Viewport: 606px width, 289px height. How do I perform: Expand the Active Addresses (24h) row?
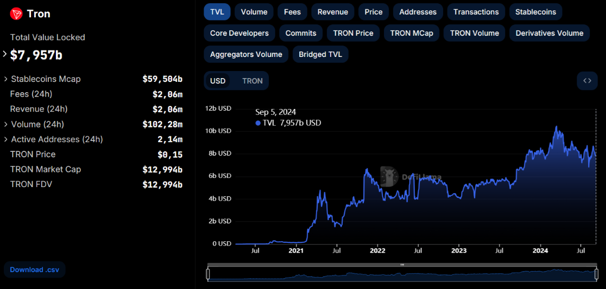(6, 139)
